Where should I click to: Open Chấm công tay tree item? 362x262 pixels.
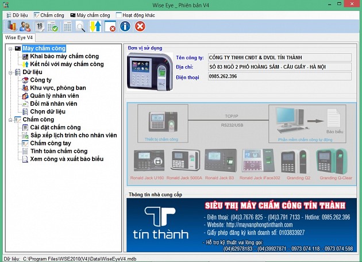pyautogui.click(x=51, y=143)
